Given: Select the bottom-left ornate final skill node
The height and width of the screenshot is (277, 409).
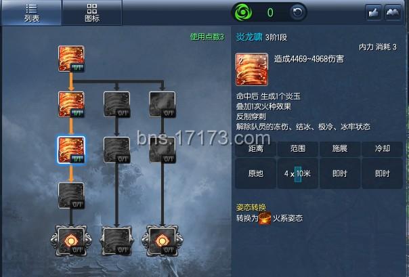Looking at the screenshot, I should (71, 240).
